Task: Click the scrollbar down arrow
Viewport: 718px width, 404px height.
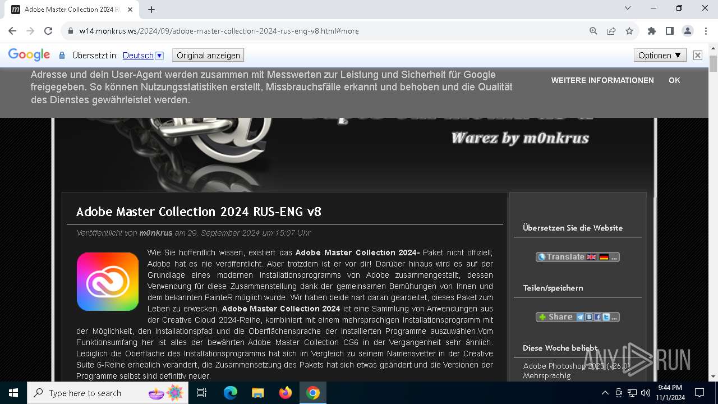Action: pos(713,377)
